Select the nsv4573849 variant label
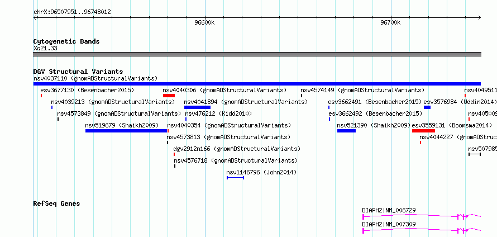 click(119, 113)
